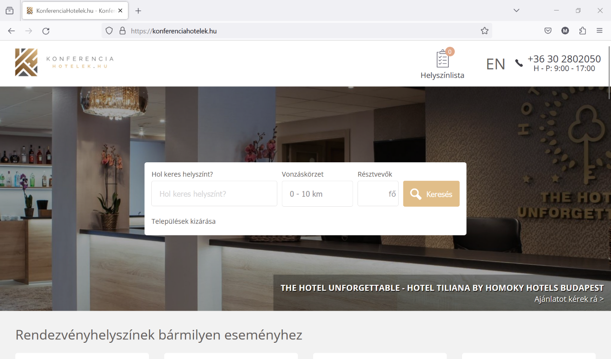Go forward to the next page
611x359 pixels.
coord(29,31)
